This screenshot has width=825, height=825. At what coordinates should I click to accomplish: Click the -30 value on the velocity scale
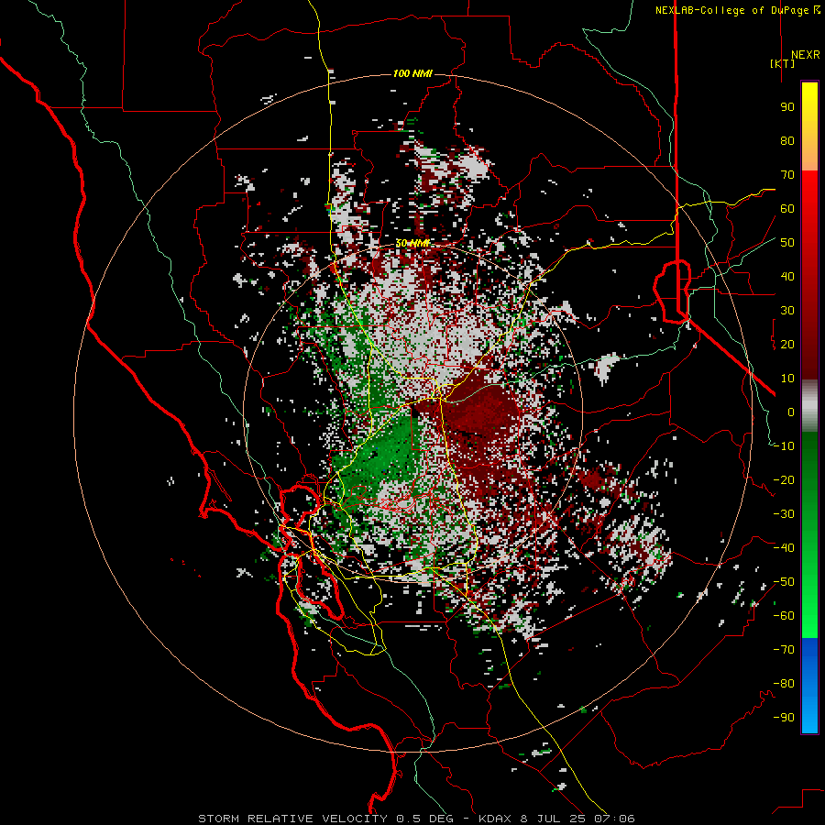point(784,514)
